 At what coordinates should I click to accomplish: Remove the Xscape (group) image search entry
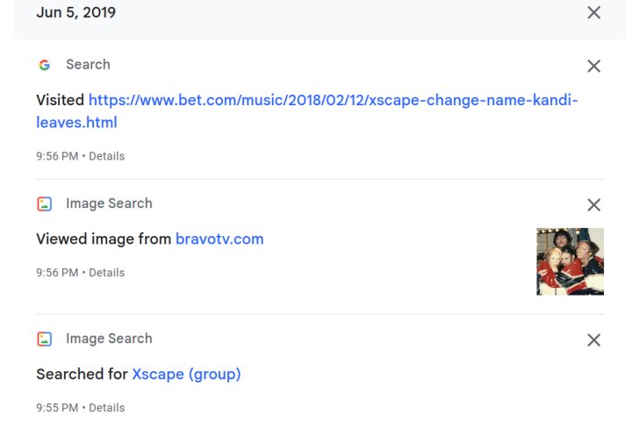[x=593, y=340]
